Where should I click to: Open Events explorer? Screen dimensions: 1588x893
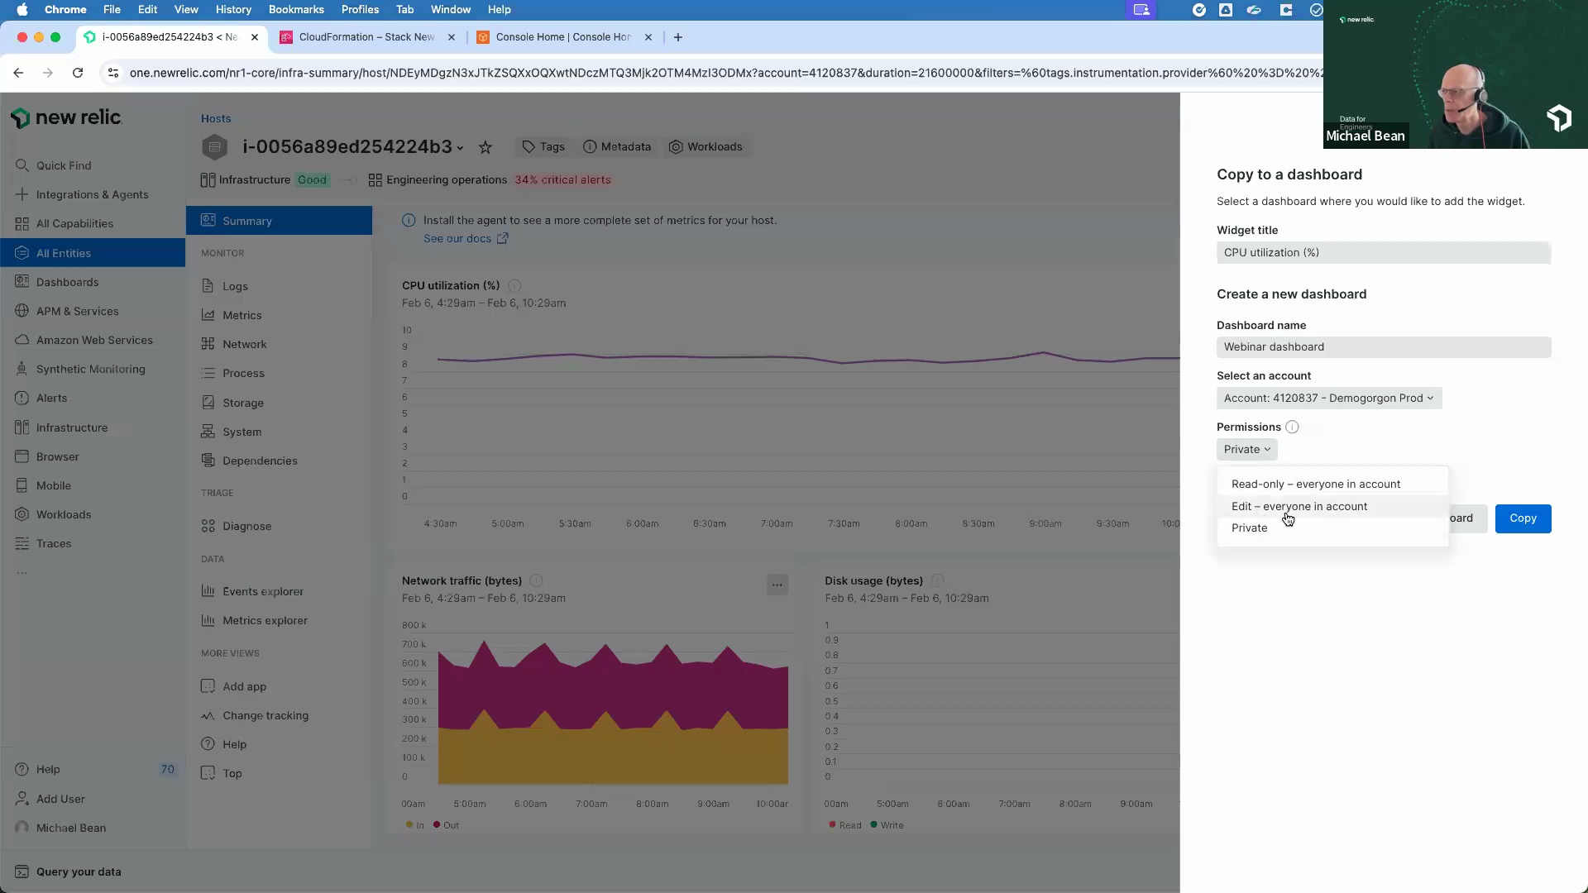(x=252, y=591)
